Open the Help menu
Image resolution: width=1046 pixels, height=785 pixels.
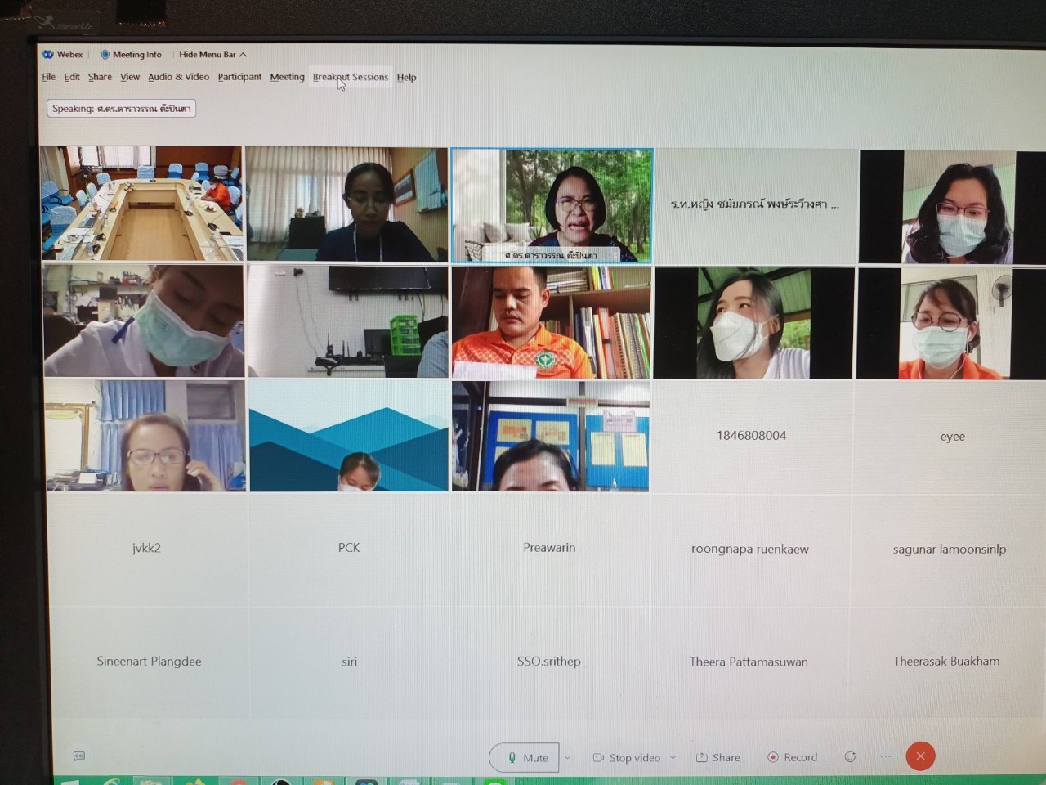click(406, 78)
